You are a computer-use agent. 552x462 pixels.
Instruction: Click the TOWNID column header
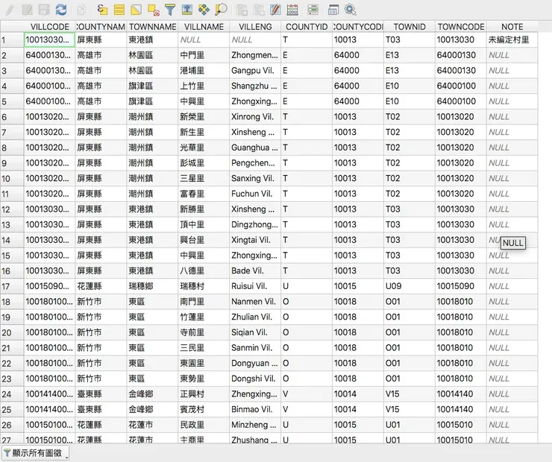410,27
